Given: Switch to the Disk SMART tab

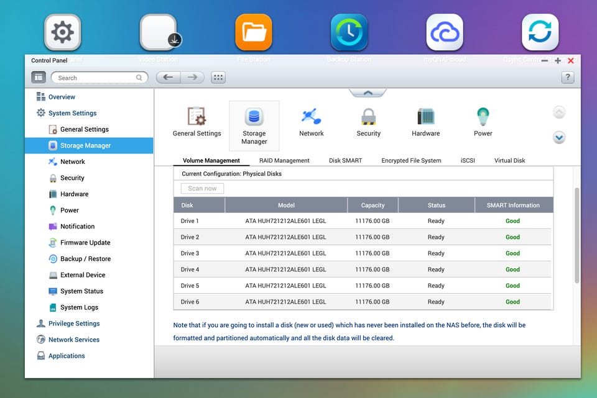Looking at the screenshot, I should [x=345, y=160].
